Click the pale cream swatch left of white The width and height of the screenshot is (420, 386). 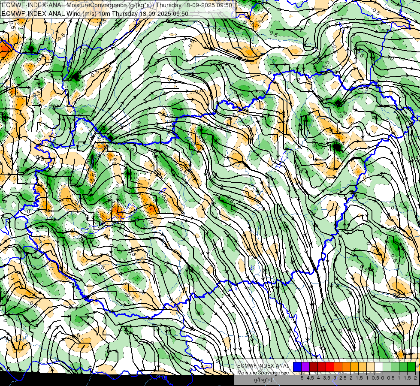pyautogui.click(x=371, y=367)
